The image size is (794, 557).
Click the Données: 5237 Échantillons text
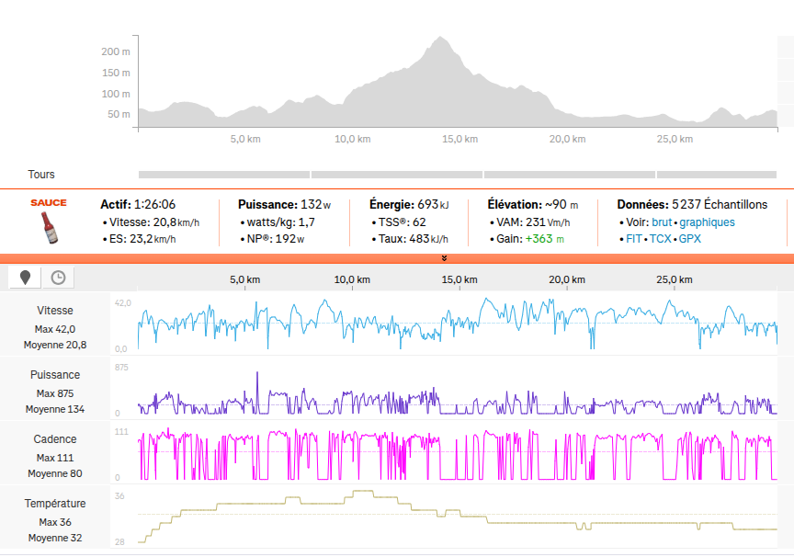point(692,205)
